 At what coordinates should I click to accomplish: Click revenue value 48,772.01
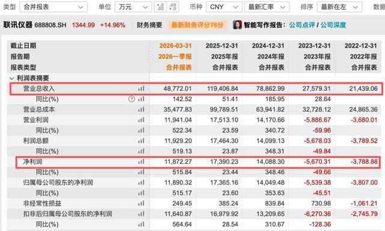177,88
